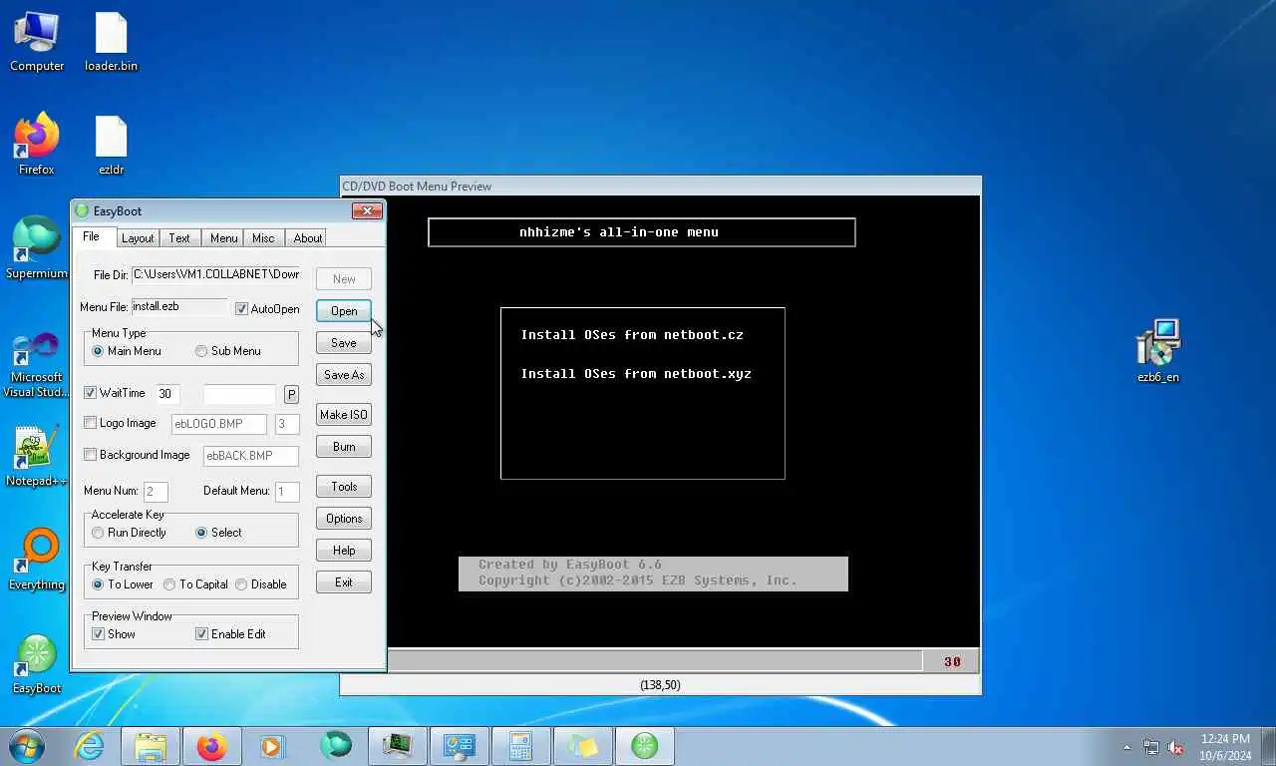Select the ezldr file icon

click(x=111, y=146)
